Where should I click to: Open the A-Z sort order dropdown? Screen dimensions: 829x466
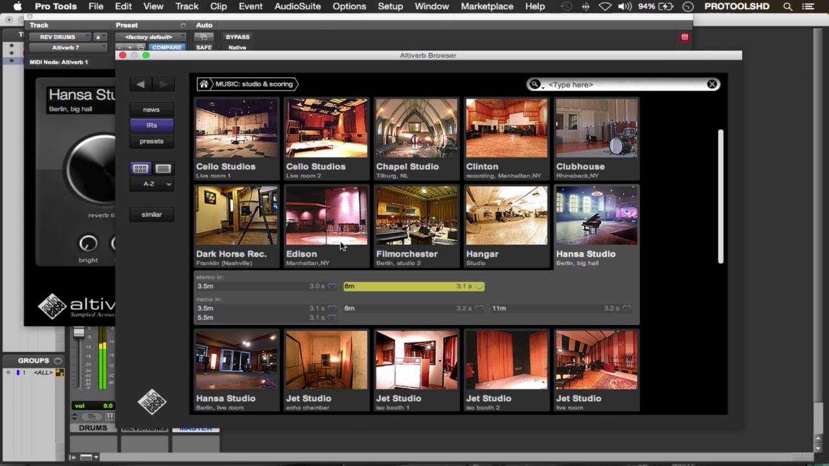click(x=152, y=184)
